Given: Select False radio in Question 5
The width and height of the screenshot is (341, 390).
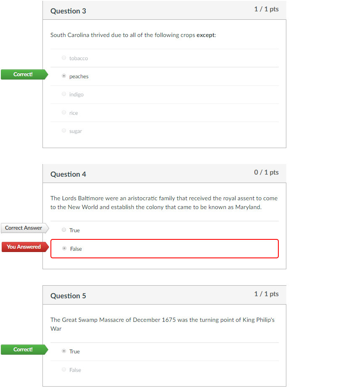Looking at the screenshot, I should [x=64, y=369].
